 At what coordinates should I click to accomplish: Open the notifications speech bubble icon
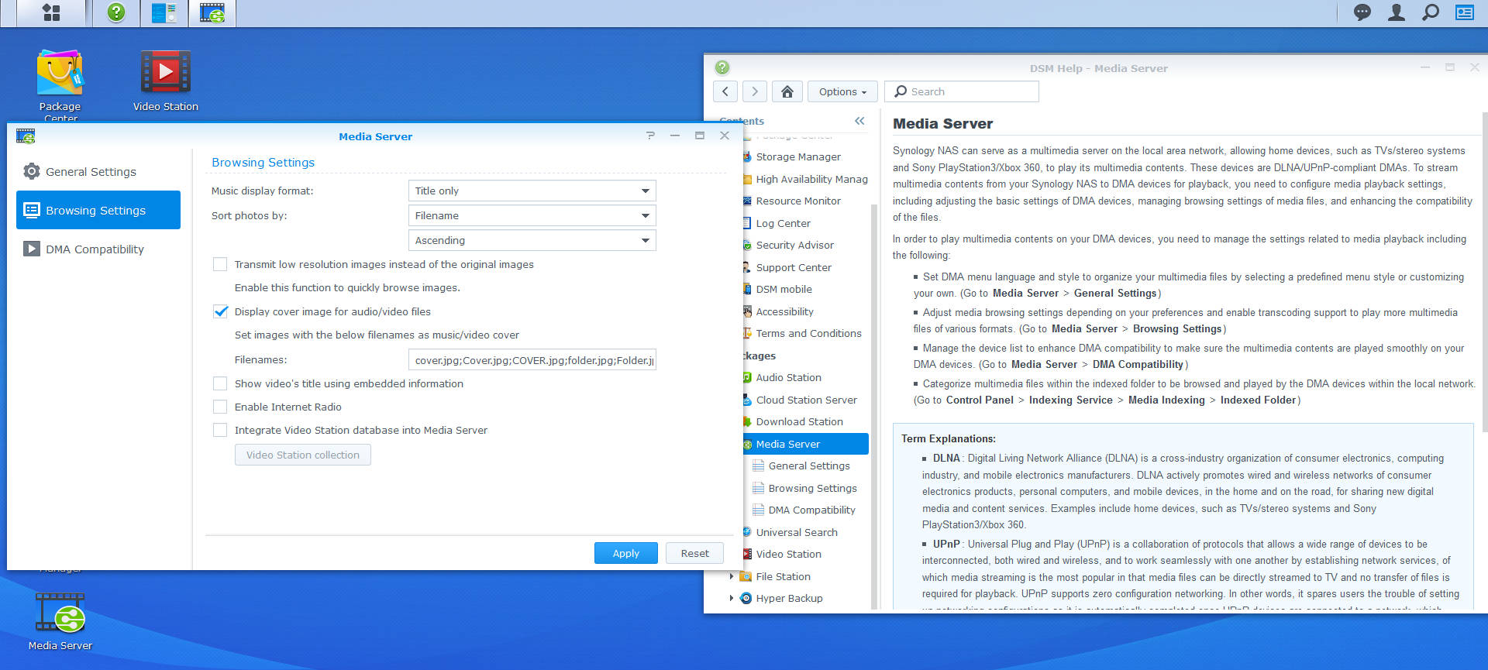pyautogui.click(x=1362, y=12)
